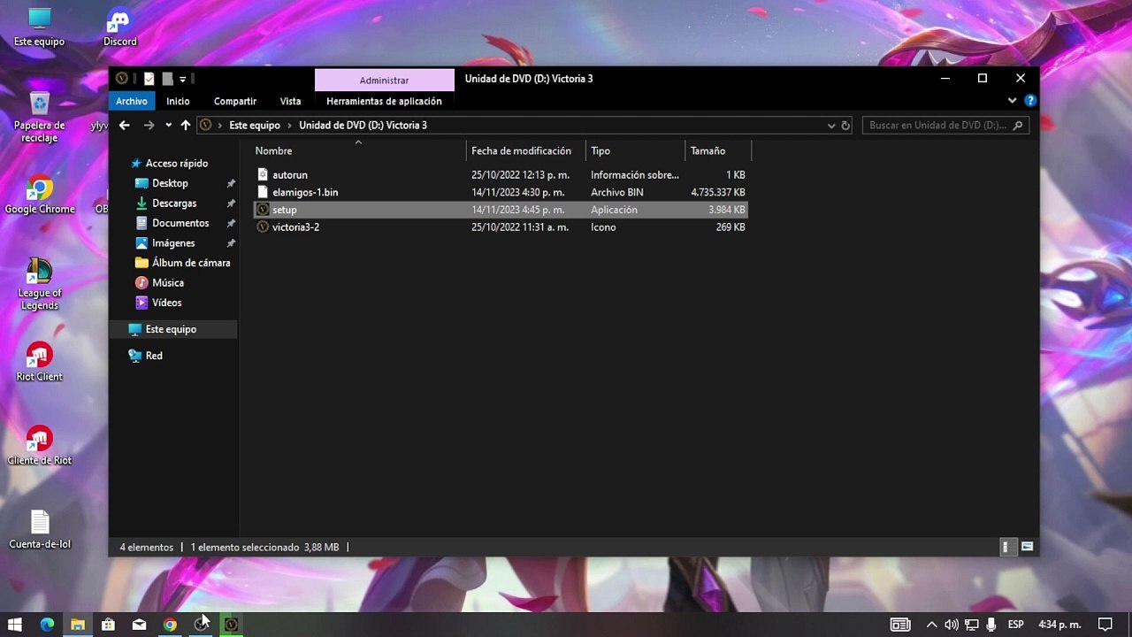Switch to large thumbnails view in status bar
The width and height of the screenshot is (1132, 637).
[x=1027, y=547]
